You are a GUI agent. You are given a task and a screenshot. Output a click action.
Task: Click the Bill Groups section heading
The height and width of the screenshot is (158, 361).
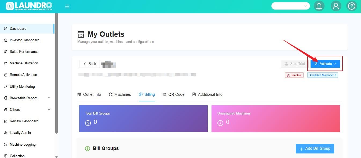(x=106, y=148)
